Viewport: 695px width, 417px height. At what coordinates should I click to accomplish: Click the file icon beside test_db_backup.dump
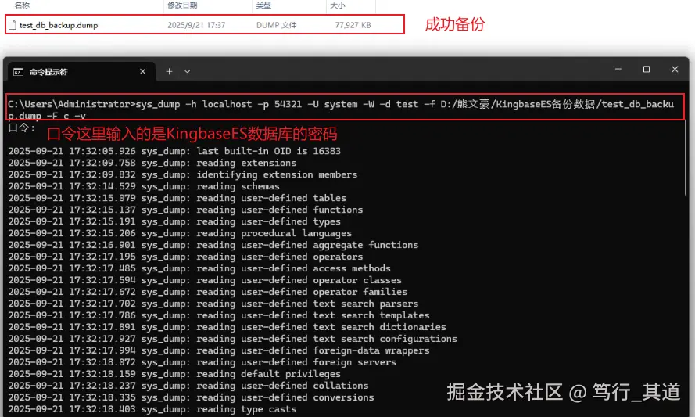pos(13,25)
